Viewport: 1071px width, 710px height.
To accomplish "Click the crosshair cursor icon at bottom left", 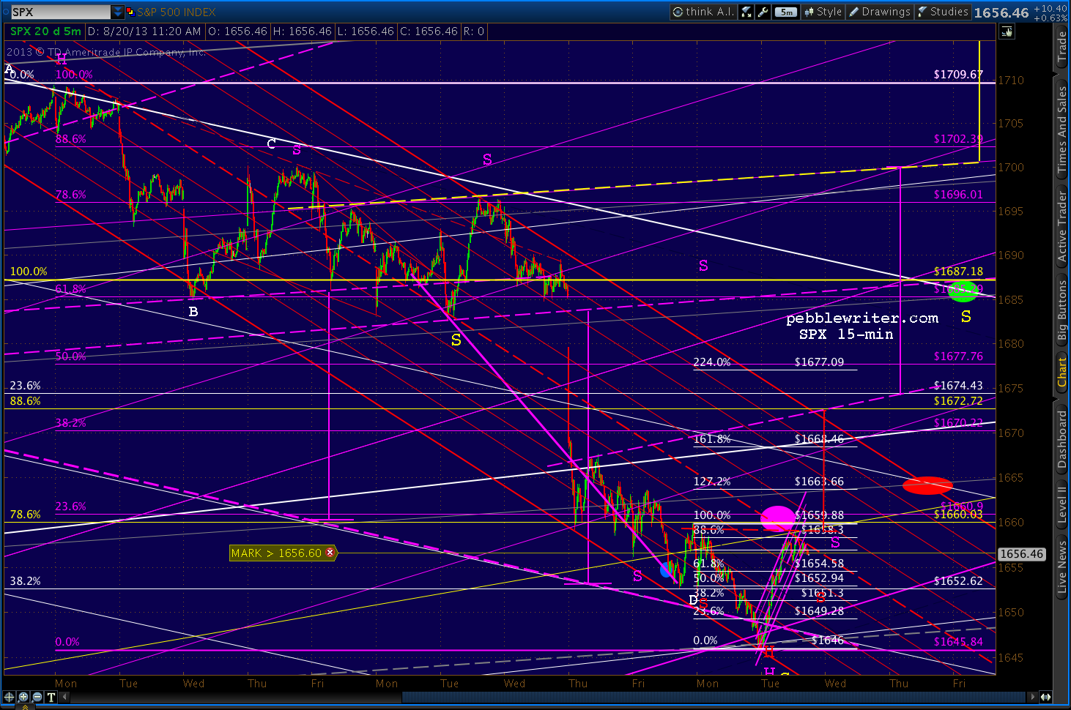I will pyautogui.click(x=9, y=698).
